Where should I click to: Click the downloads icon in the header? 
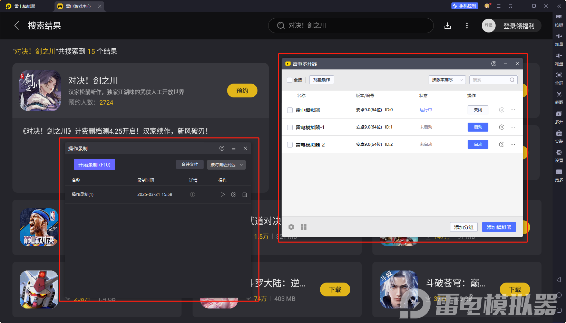(448, 26)
